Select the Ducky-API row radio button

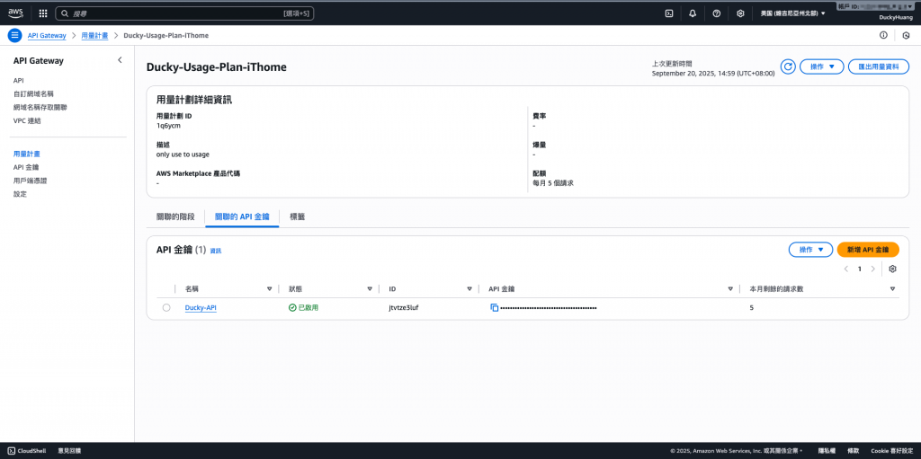click(x=166, y=307)
